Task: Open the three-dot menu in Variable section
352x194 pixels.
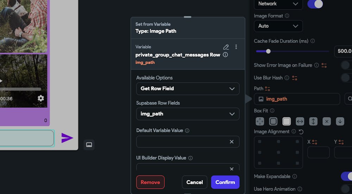Action: click(x=236, y=47)
